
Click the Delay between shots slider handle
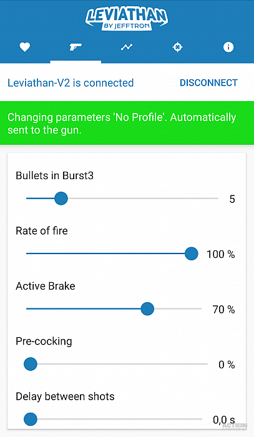31,419
